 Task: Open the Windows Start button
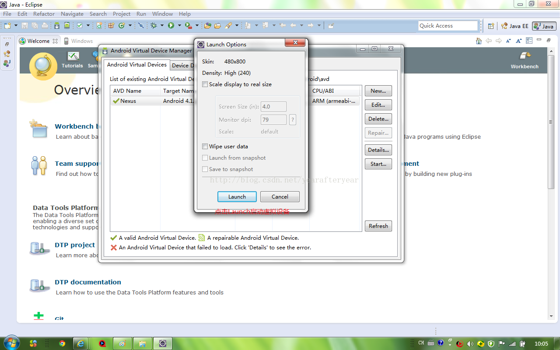11,343
